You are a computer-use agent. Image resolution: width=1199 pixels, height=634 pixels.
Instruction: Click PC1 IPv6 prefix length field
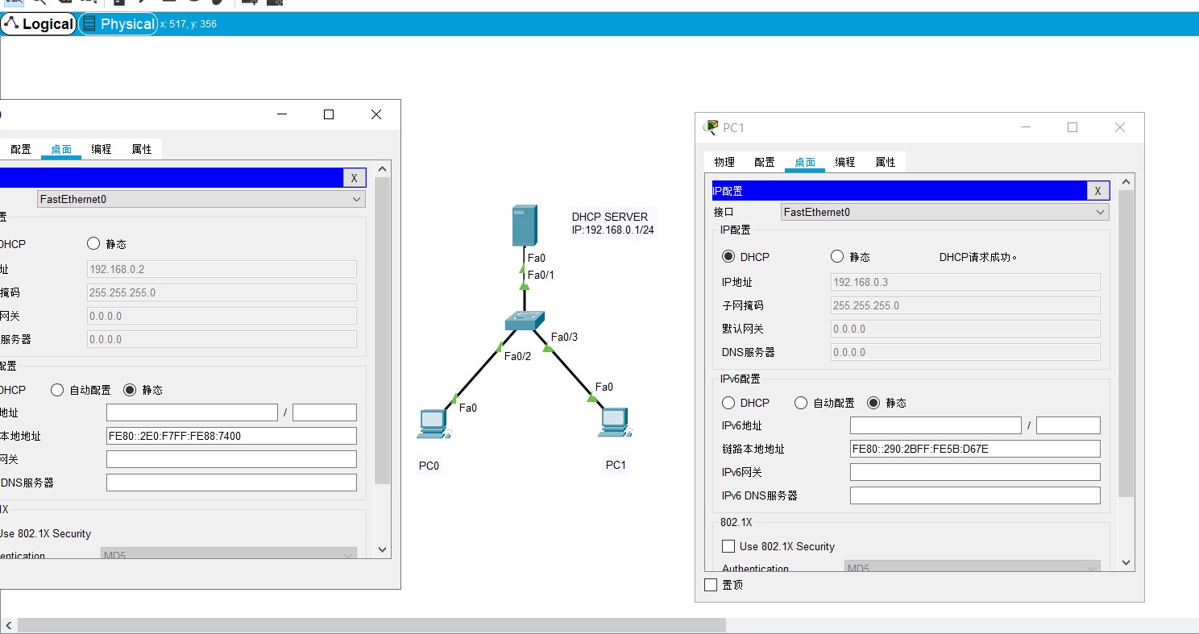1068,425
